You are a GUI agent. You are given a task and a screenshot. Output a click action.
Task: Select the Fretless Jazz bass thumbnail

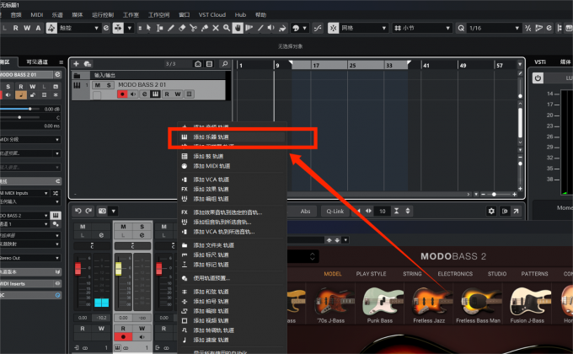[429, 305]
